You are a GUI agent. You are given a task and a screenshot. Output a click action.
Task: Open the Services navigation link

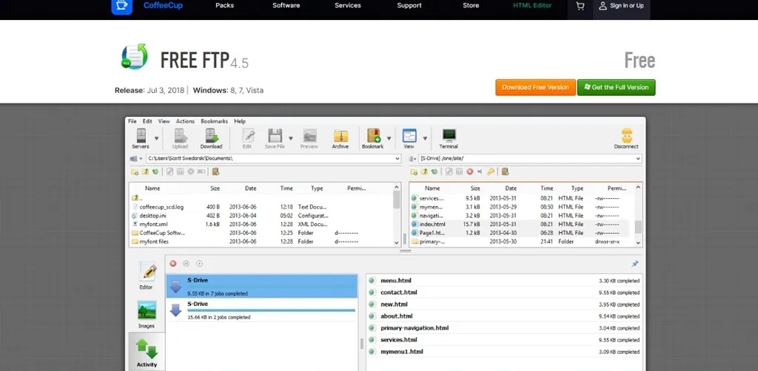(x=348, y=6)
